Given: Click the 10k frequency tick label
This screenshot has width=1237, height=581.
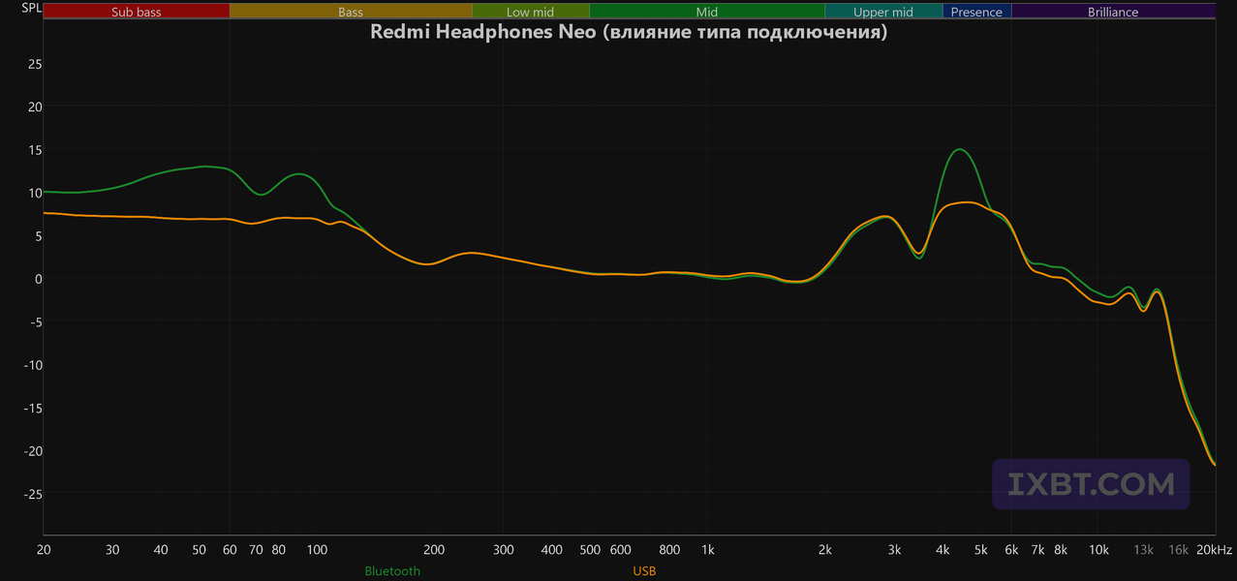Looking at the screenshot, I should (1098, 550).
